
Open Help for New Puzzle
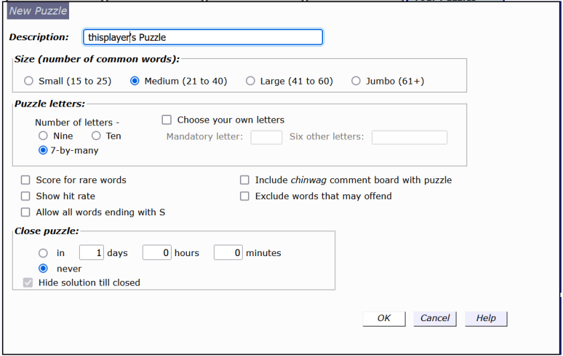[486, 318]
